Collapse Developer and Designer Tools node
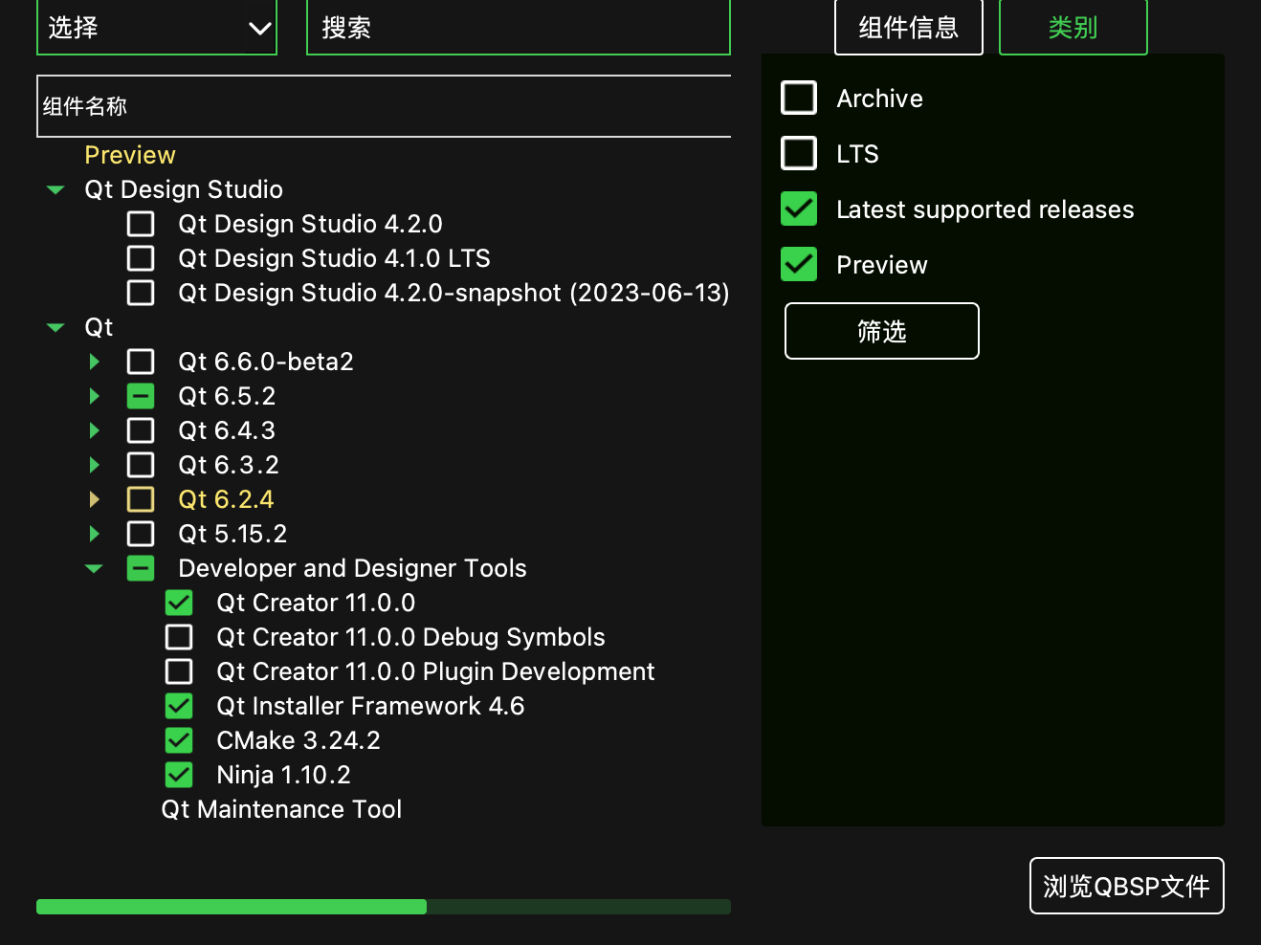The width and height of the screenshot is (1261, 945). coord(94,568)
